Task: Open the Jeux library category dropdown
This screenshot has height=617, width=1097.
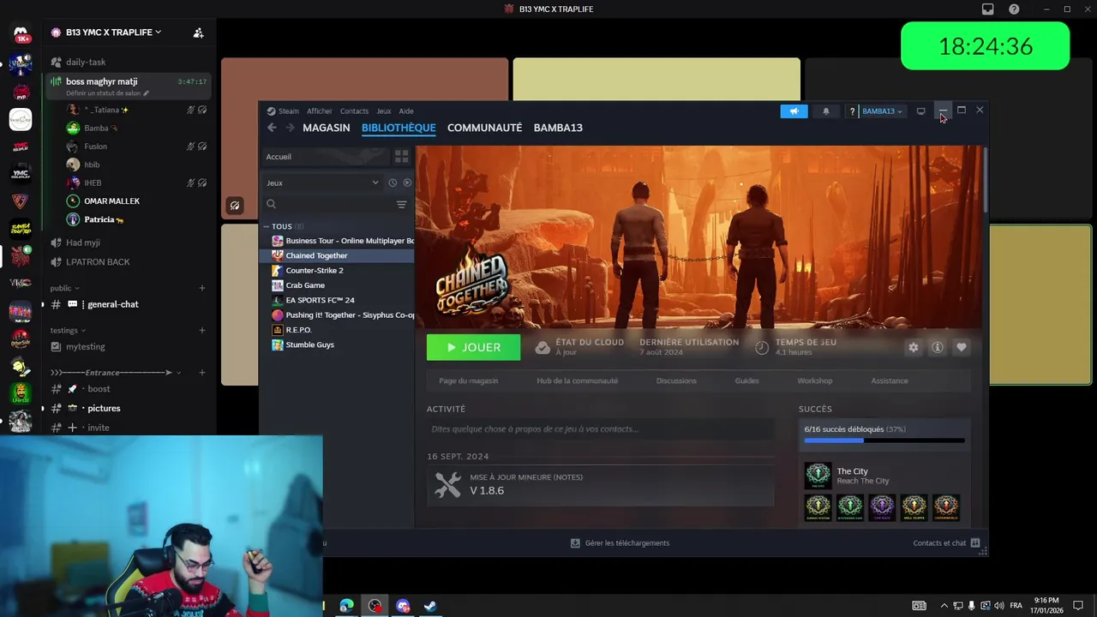Action: [322, 183]
